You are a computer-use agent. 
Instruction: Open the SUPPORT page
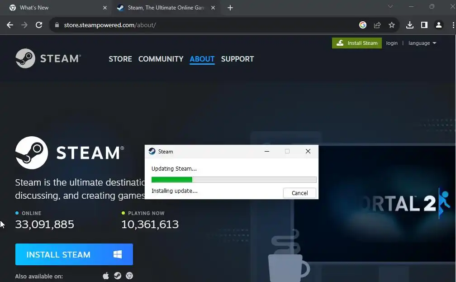pos(237,59)
